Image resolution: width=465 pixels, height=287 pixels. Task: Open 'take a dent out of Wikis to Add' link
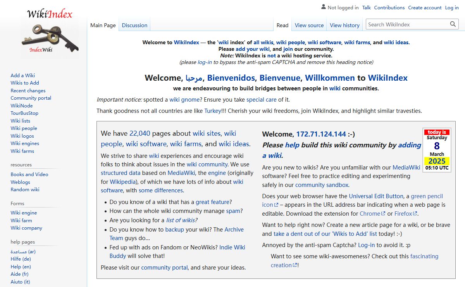click(325, 234)
